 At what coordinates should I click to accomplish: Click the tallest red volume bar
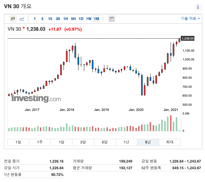[x=171, y=123]
